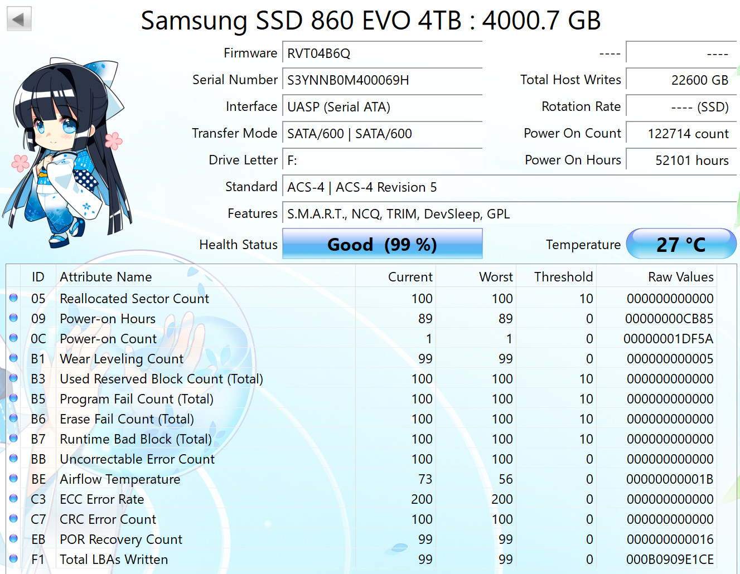740x574 pixels.
Task: Select Airflow Temperature attribute name
Action: click(x=120, y=479)
